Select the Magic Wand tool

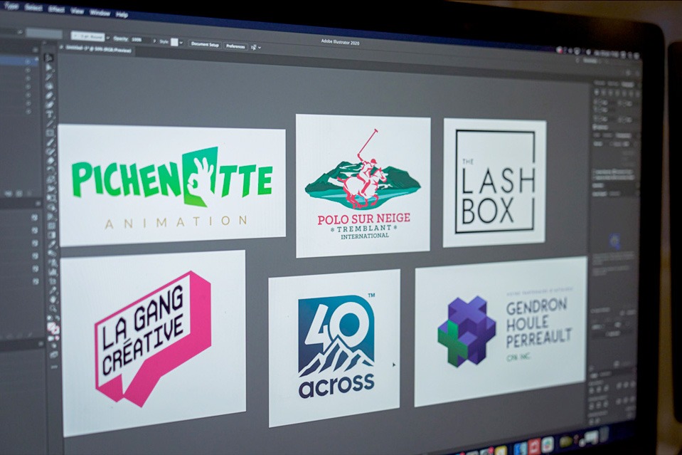click(x=49, y=76)
